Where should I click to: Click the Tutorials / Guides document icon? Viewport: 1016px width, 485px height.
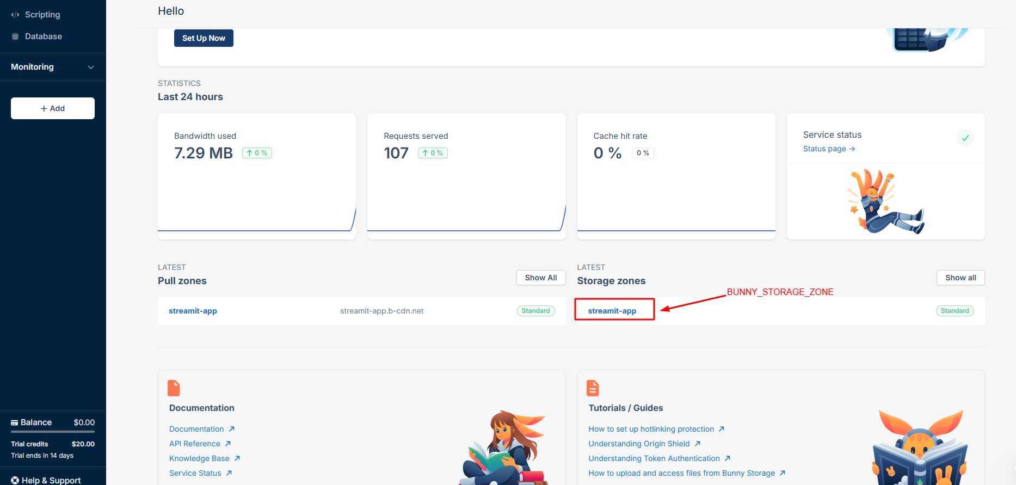coord(593,388)
